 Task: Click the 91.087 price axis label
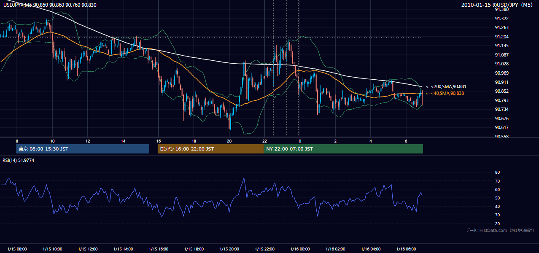[502, 55]
